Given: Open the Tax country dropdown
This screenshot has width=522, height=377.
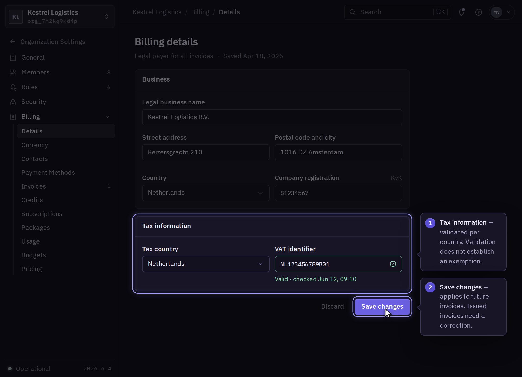Looking at the screenshot, I should [x=206, y=264].
